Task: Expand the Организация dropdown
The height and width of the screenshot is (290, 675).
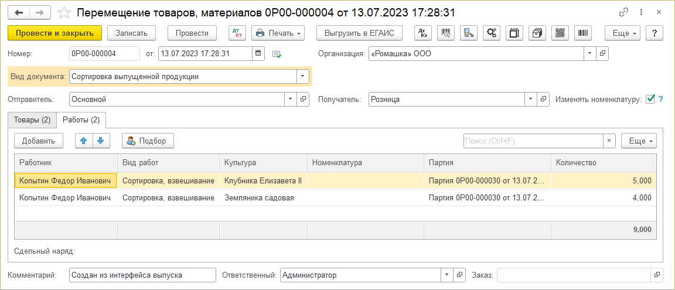Action: [x=589, y=54]
